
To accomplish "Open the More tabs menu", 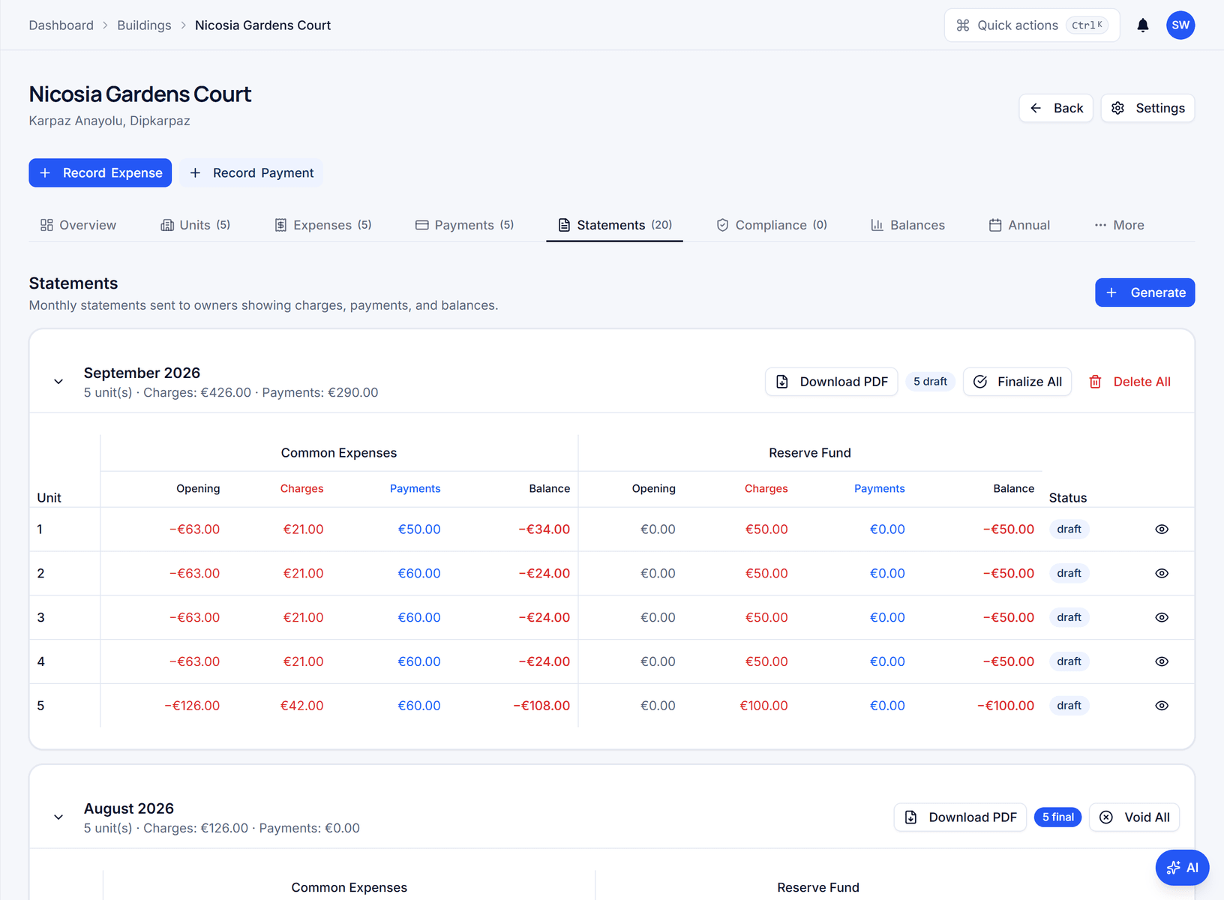I will pos(1119,225).
